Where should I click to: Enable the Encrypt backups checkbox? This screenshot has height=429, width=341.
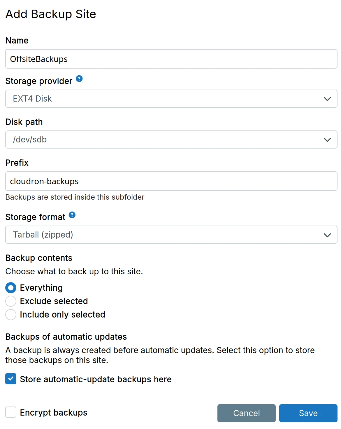pos(11,412)
